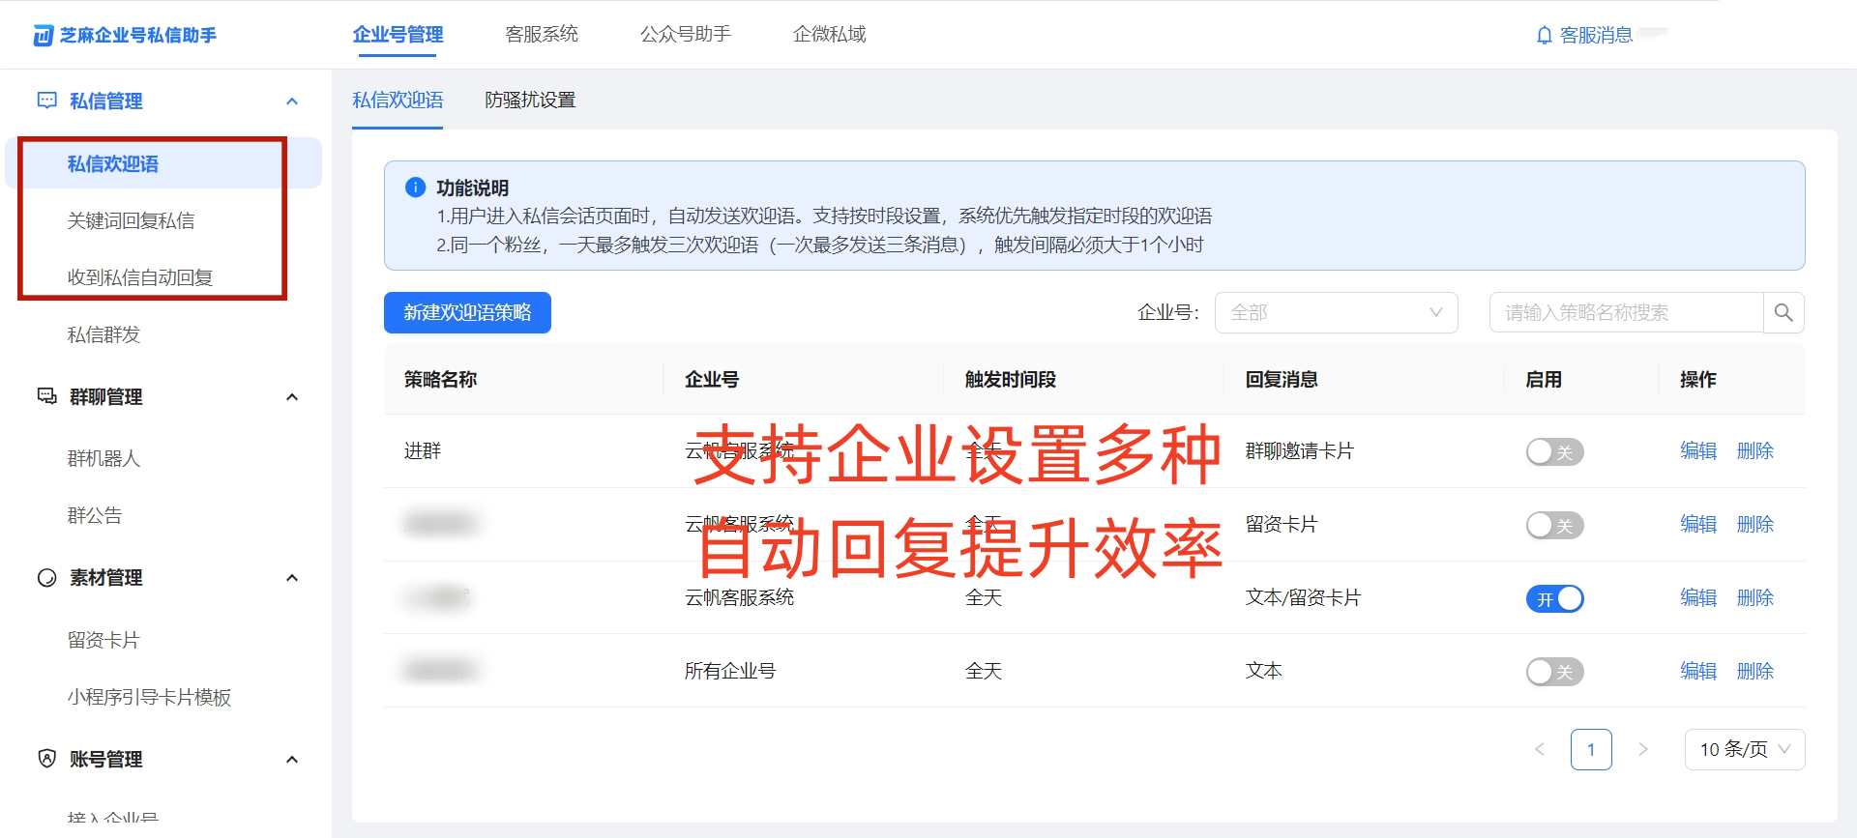Select the 私信欢迎语 sub tab

[398, 101]
